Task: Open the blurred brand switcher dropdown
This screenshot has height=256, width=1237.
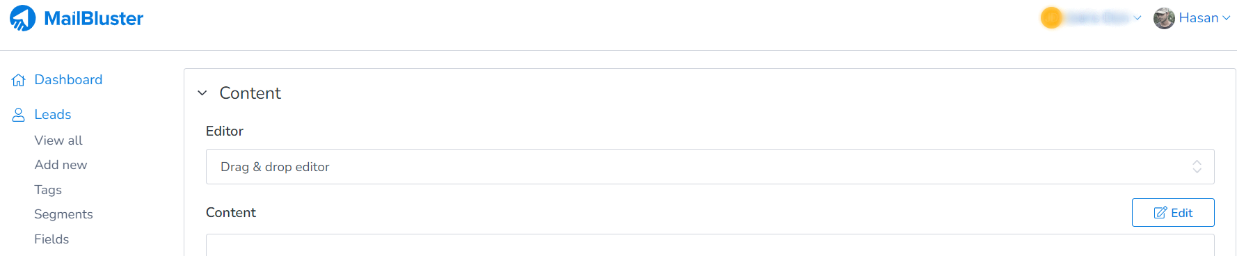Action: coord(1091,18)
